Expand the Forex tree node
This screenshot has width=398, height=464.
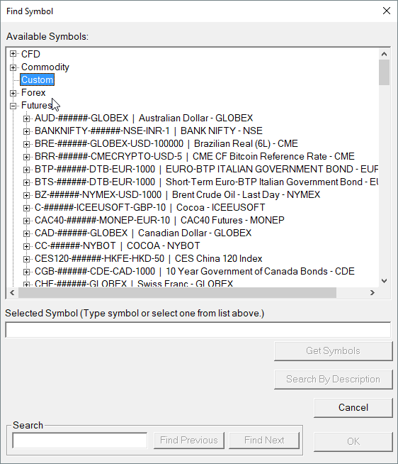[x=13, y=93]
